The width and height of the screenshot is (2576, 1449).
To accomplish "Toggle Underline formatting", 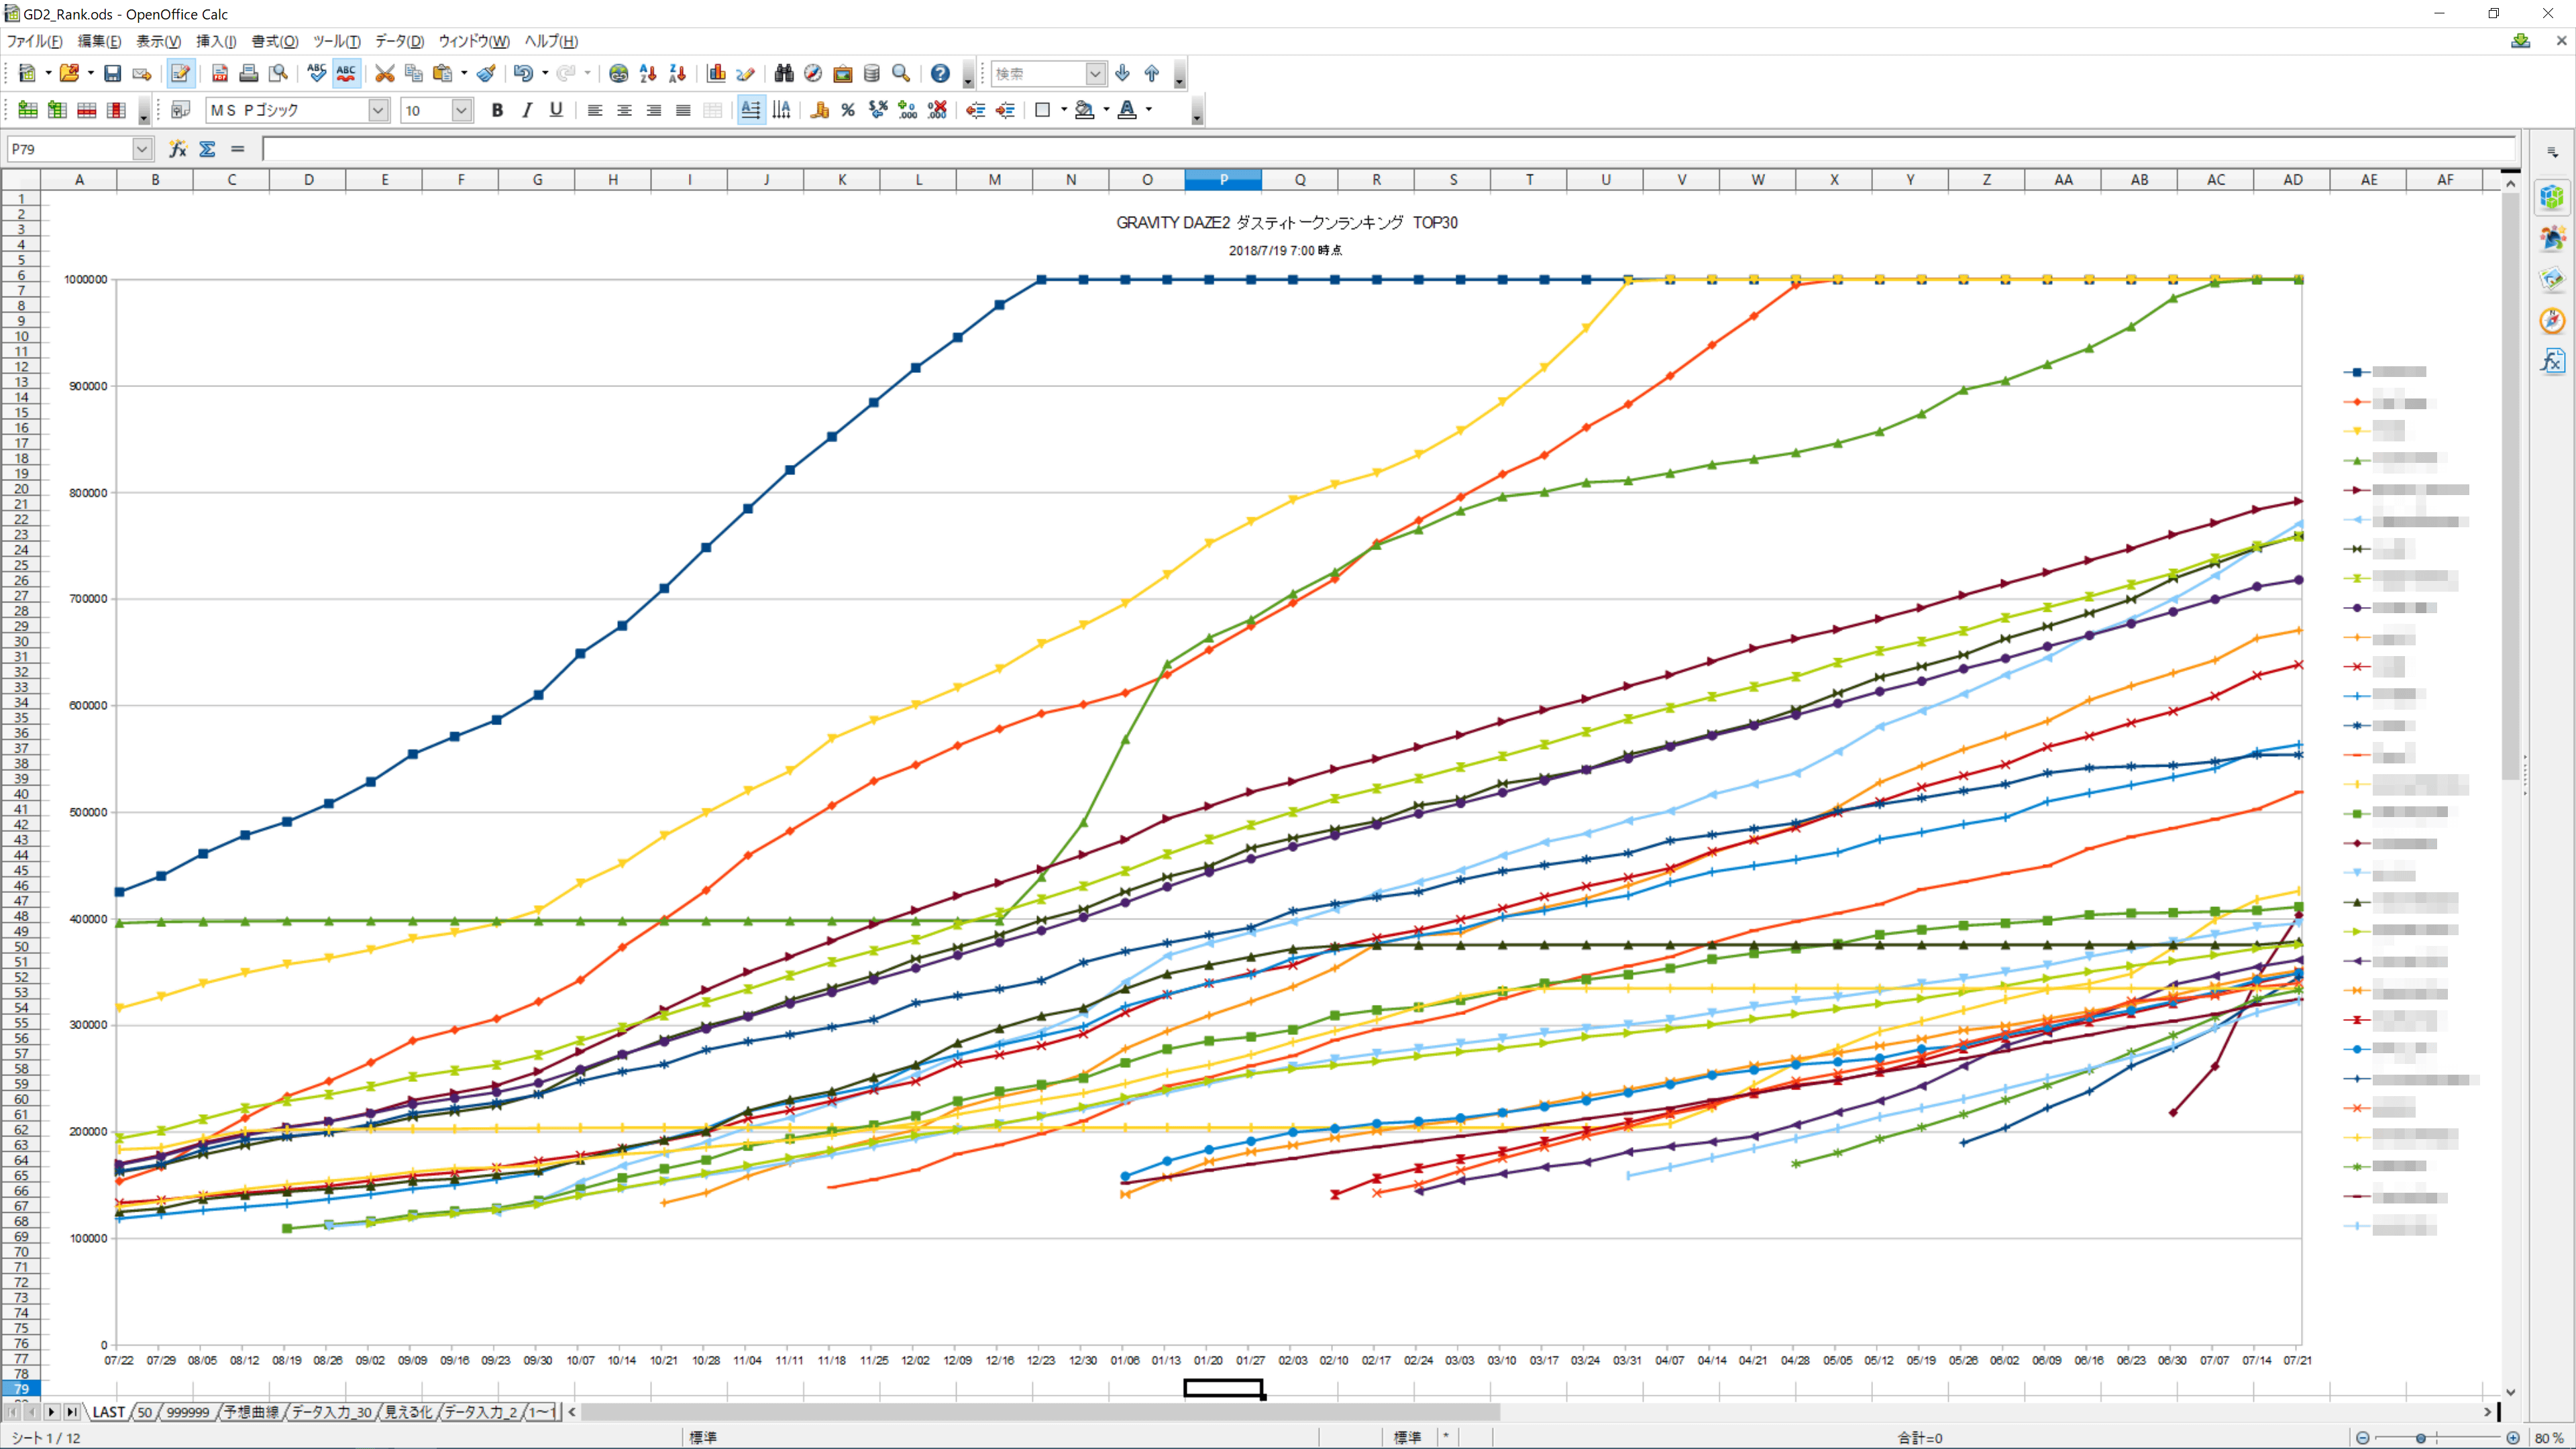I will pos(556,110).
